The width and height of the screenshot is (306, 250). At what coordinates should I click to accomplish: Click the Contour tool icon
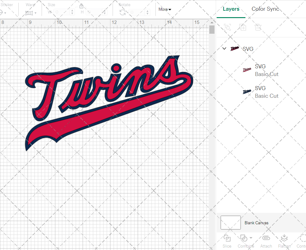click(x=303, y=238)
